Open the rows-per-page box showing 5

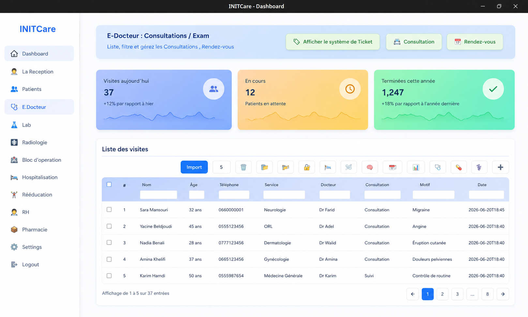(221, 167)
